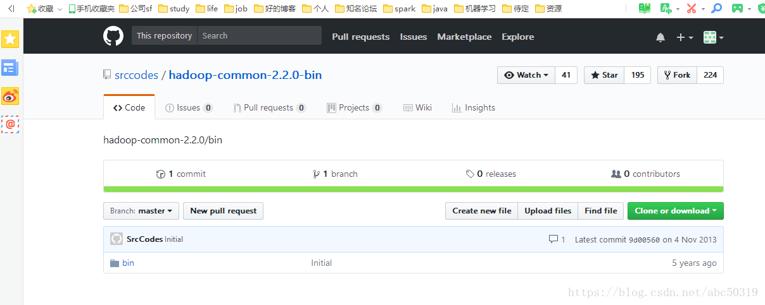
Task: View the 195 stargazers count
Action: pos(638,75)
